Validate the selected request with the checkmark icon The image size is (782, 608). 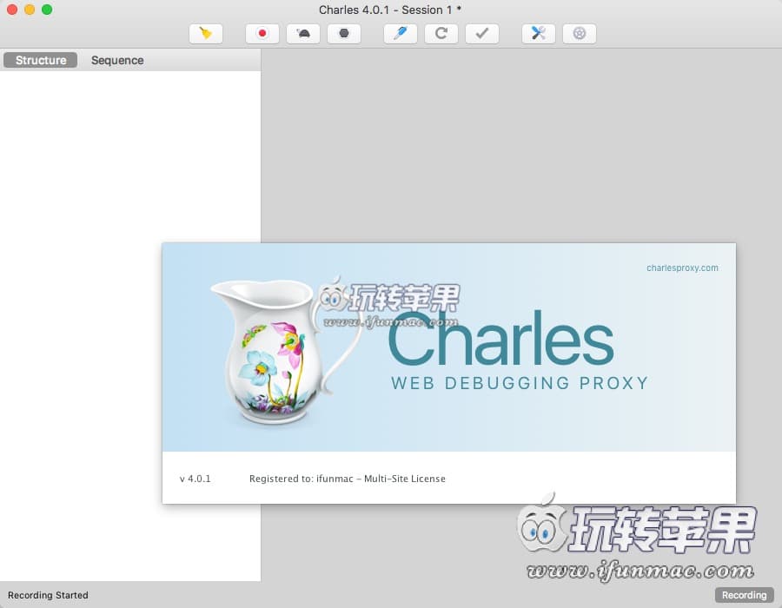point(481,33)
